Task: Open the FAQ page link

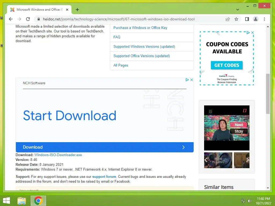Action: click(117, 37)
